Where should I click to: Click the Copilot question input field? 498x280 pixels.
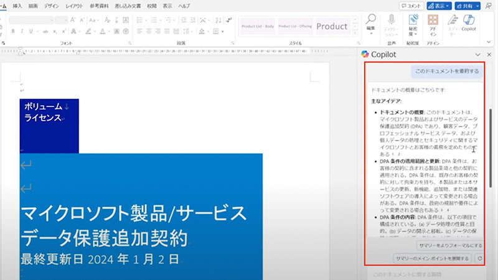tap(423, 274)
